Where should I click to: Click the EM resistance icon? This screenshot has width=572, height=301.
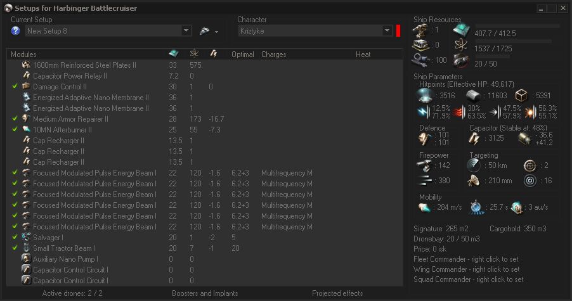(424, 112)
